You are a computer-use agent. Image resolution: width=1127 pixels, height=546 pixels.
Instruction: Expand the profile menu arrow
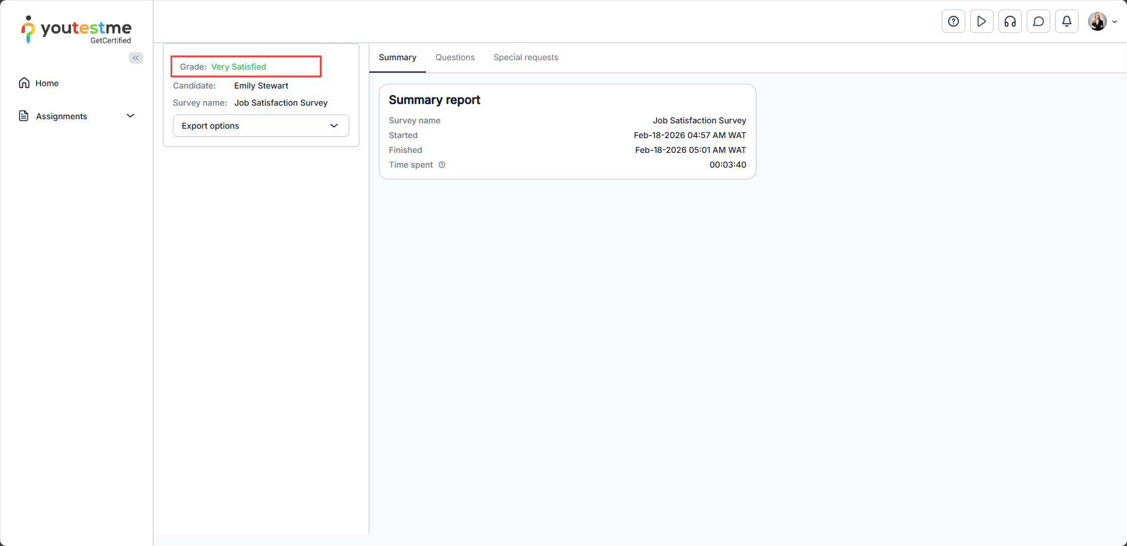[1115, 22]
